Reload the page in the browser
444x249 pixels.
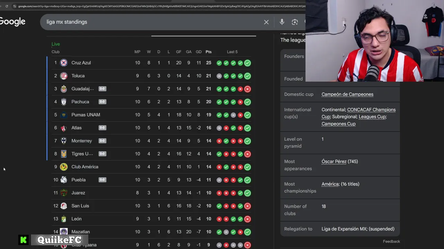(x=7, y=6)
